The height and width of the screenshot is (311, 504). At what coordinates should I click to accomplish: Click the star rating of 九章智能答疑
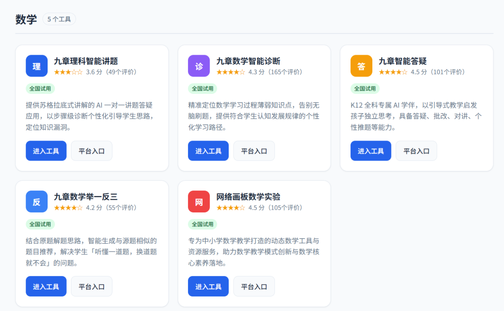tap(393, 72)
